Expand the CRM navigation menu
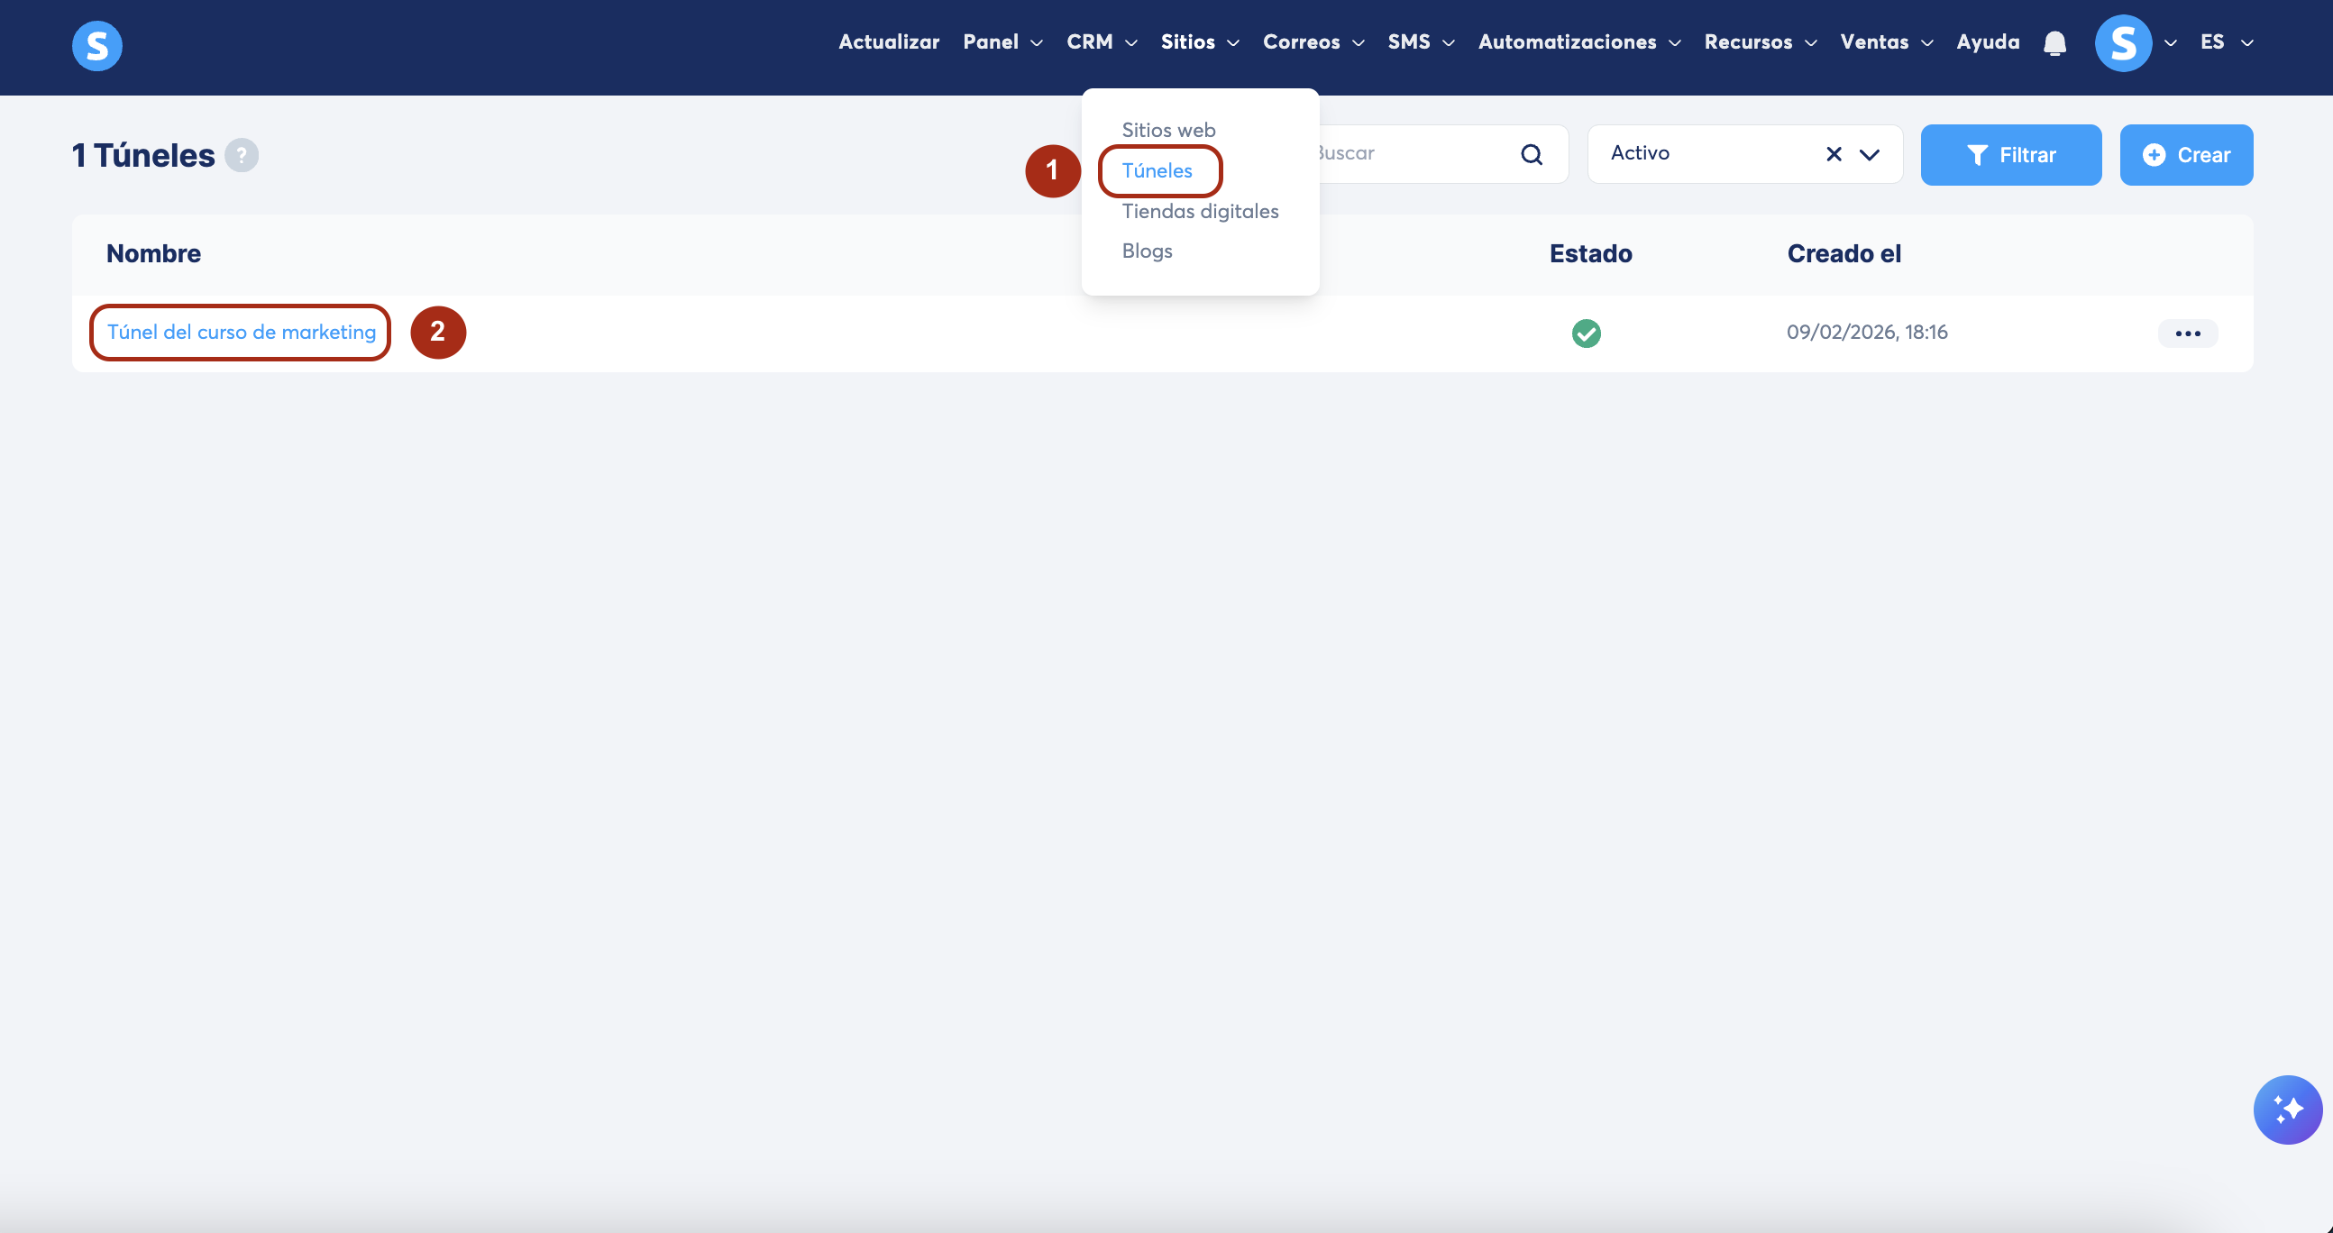2333x1233 pixels. pos(1101,42)
